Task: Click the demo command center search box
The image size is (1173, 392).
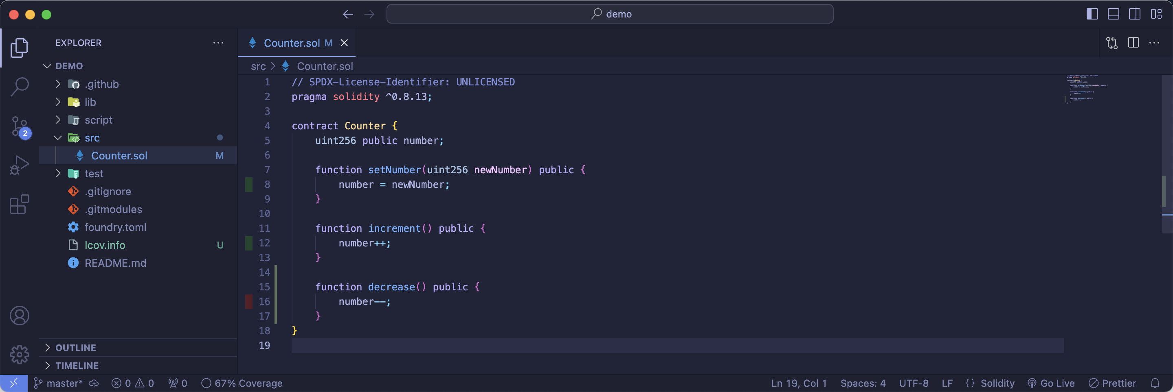Action: (x=610, y=14)
